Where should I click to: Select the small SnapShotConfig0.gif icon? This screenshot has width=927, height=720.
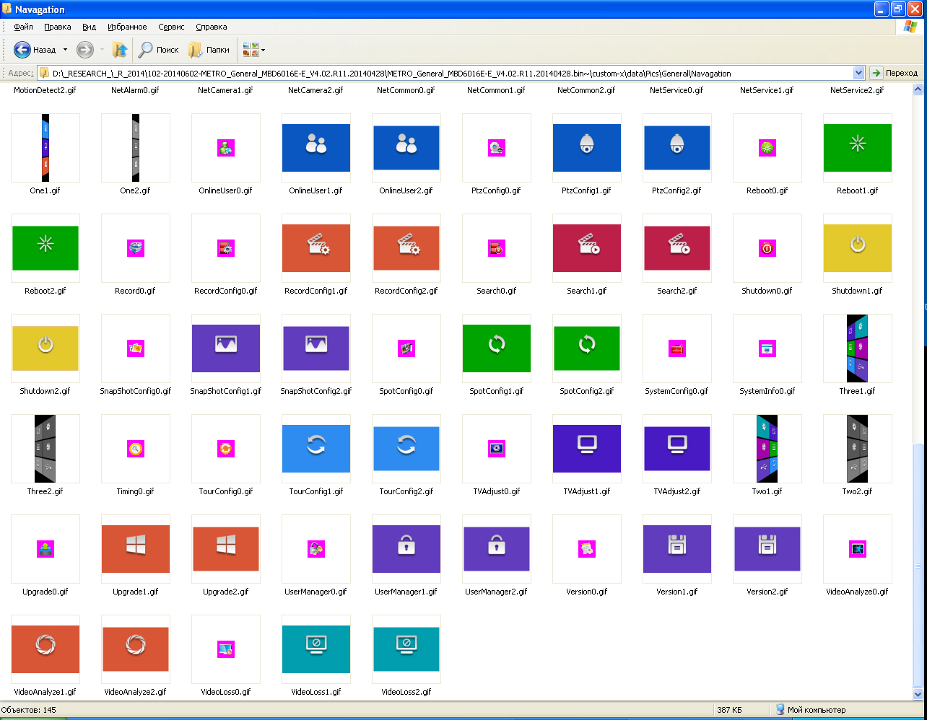[135, 348]
